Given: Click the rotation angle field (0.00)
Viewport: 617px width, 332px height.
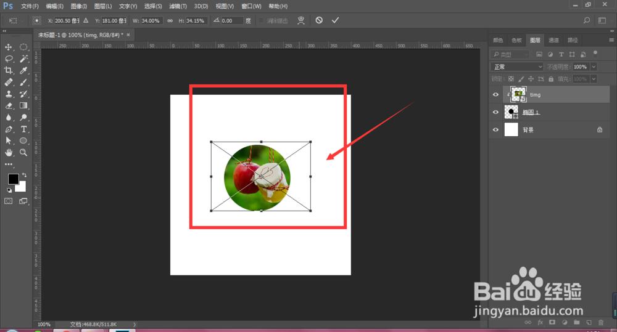Looking at the screenshot, I should click(232, 21).
